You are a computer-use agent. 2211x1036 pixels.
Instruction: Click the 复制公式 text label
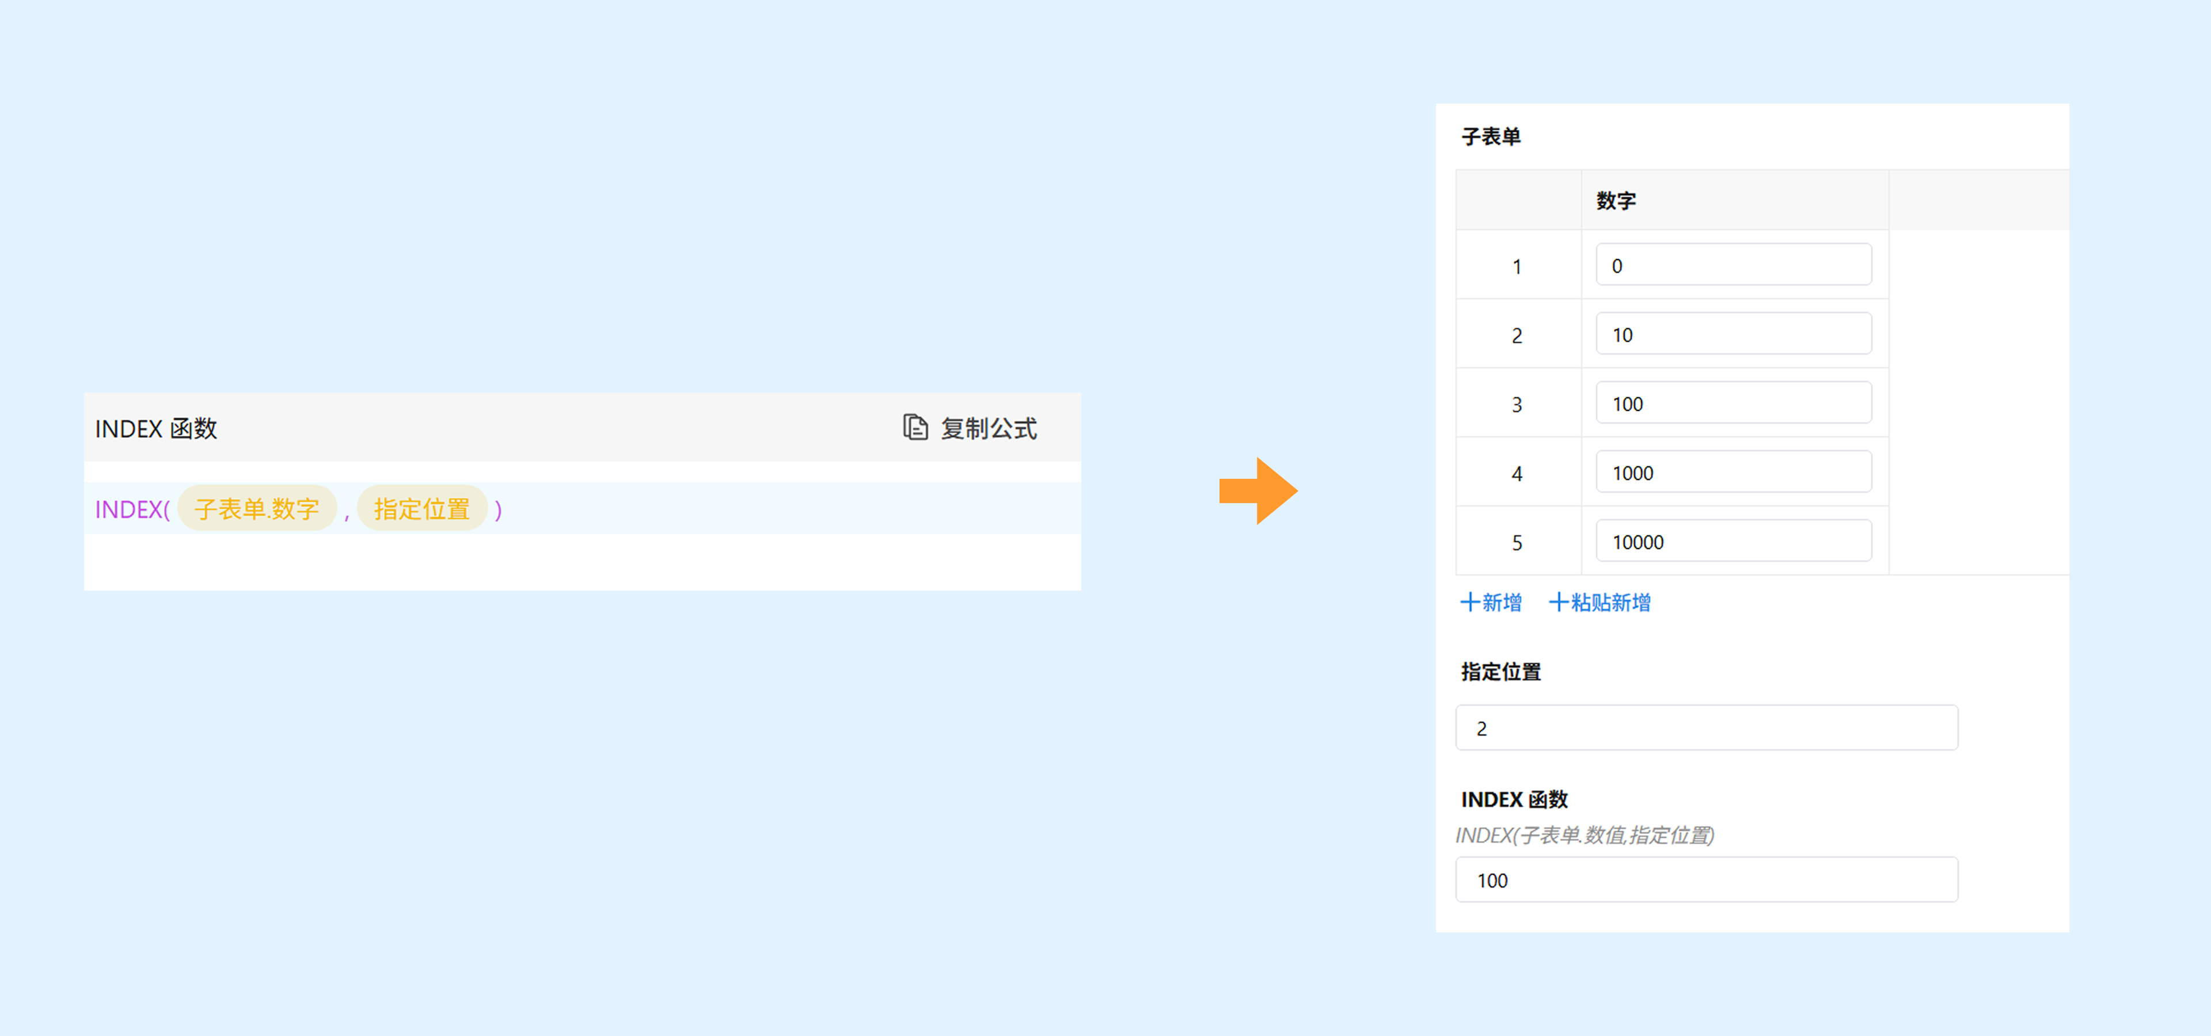(989, 428)
